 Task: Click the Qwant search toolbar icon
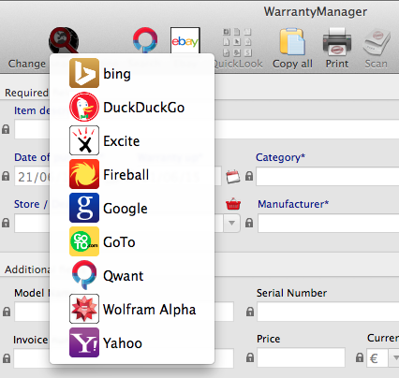tap(145, 40)
